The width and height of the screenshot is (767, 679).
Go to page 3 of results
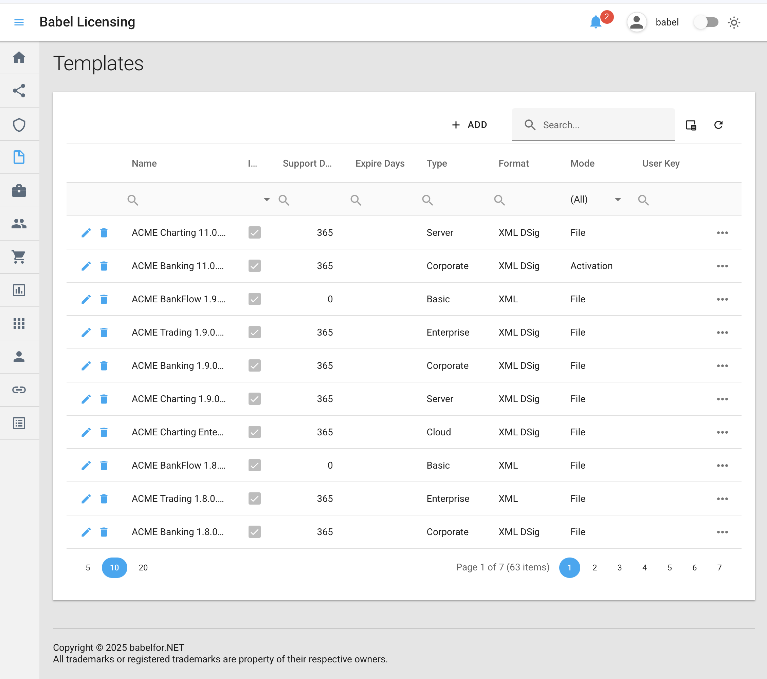(620, 568)
